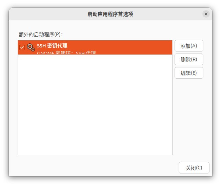Click the 关闭(C) button
This screenshot has height=186, width=221.
pos(194,168)
